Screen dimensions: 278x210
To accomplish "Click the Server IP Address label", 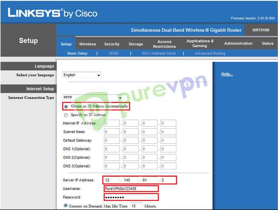I will click(x=79, y=180).
